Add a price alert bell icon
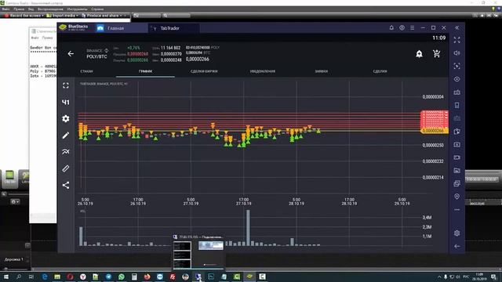Viewport: 502px width, 282px height. point(419,54)
